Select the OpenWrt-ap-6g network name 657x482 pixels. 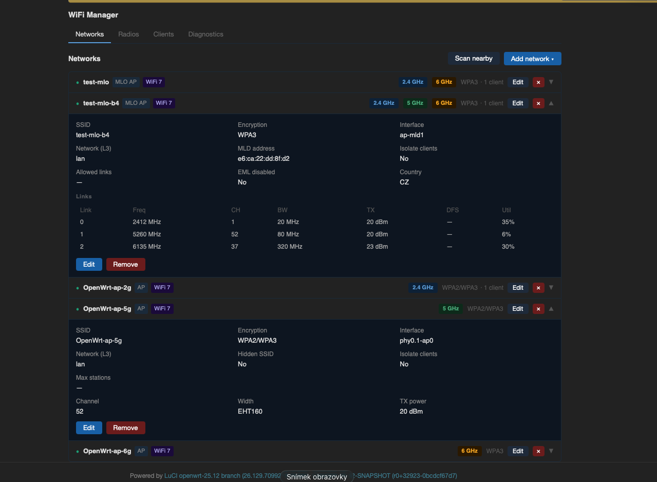(107, 451)
